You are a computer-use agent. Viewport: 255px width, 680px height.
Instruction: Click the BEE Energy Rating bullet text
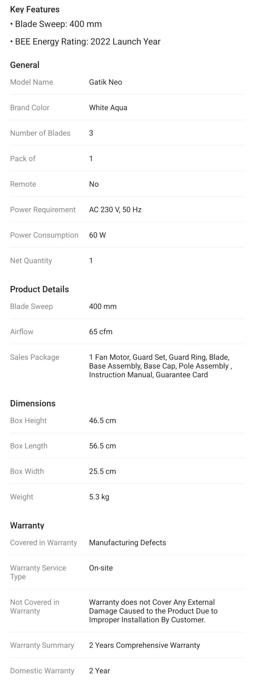pyautogui.click(x=85, y=42)
